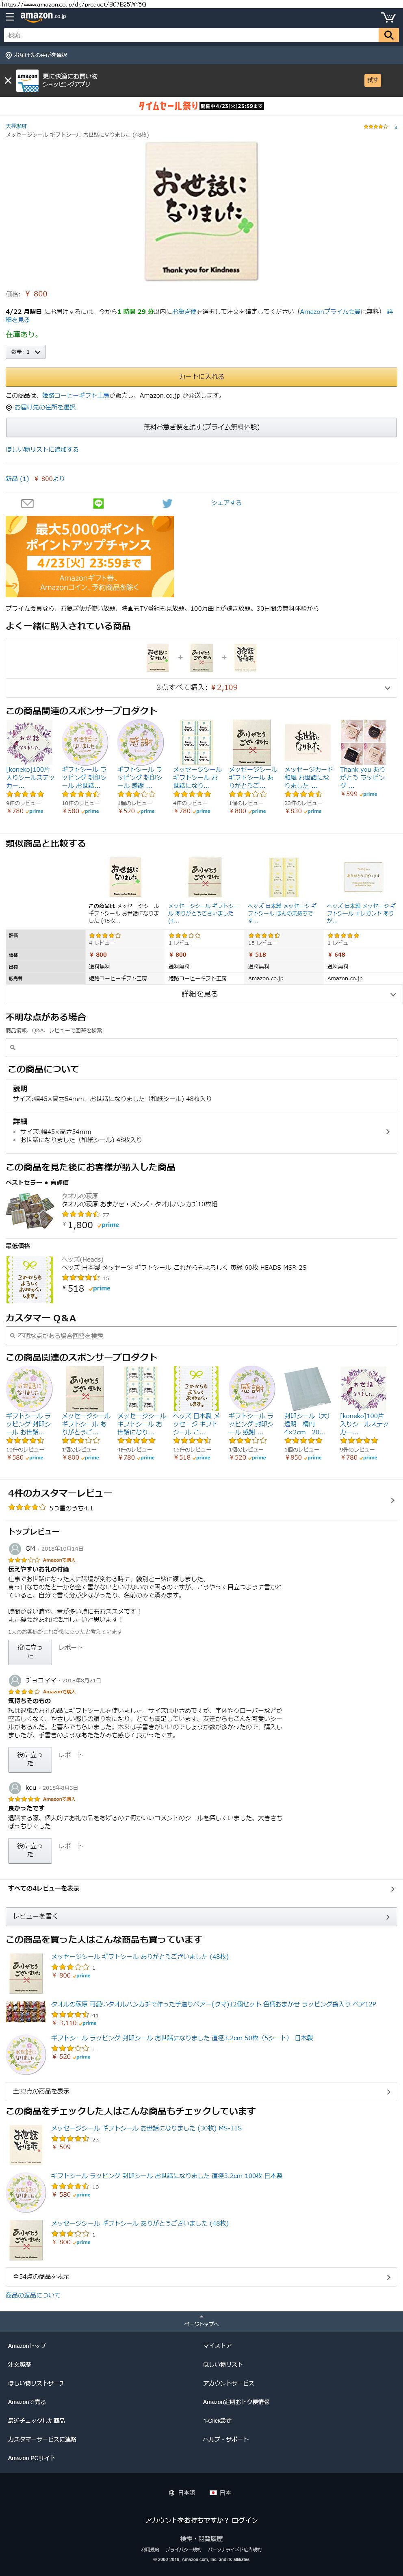The width and height of the screenshot is (403, 2576).
Task: Open the shopping cart
Action: pos(388,17)
